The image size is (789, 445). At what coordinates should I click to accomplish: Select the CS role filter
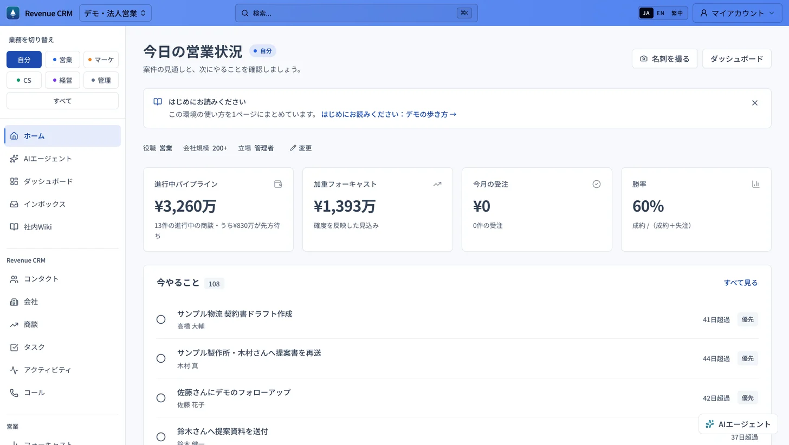point(24,80)
